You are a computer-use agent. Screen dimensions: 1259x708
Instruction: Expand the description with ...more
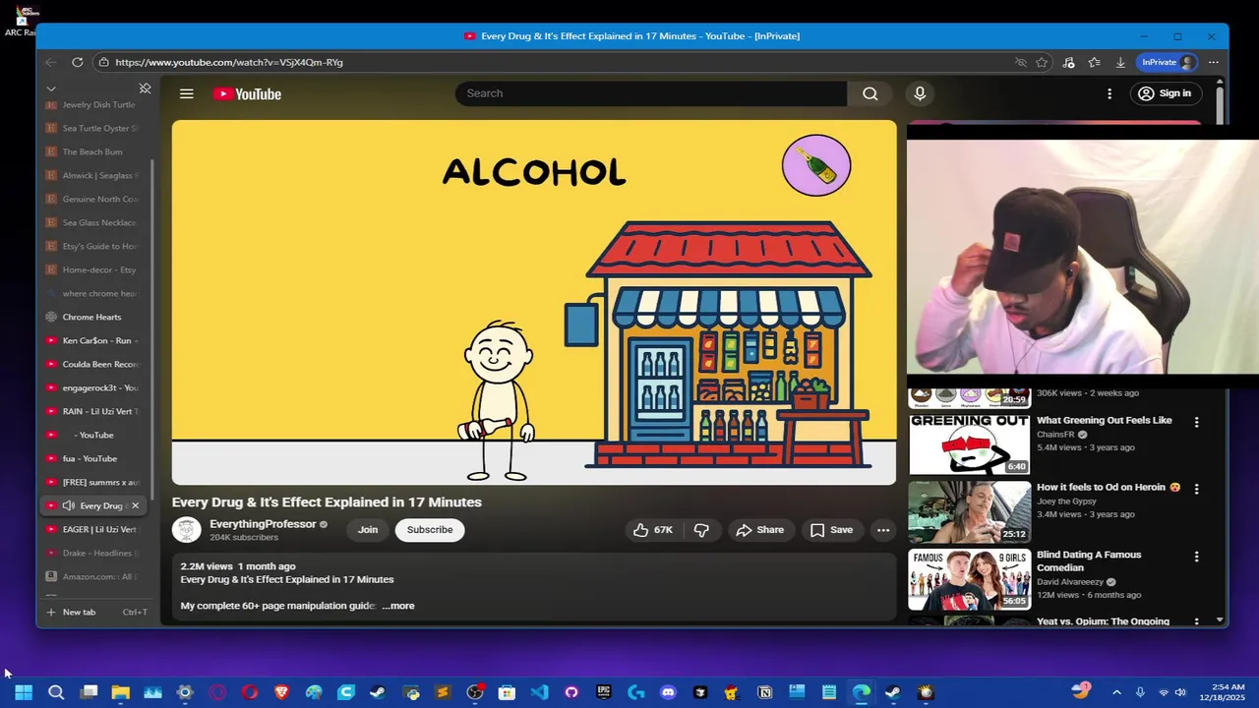(x=398, y=606)
